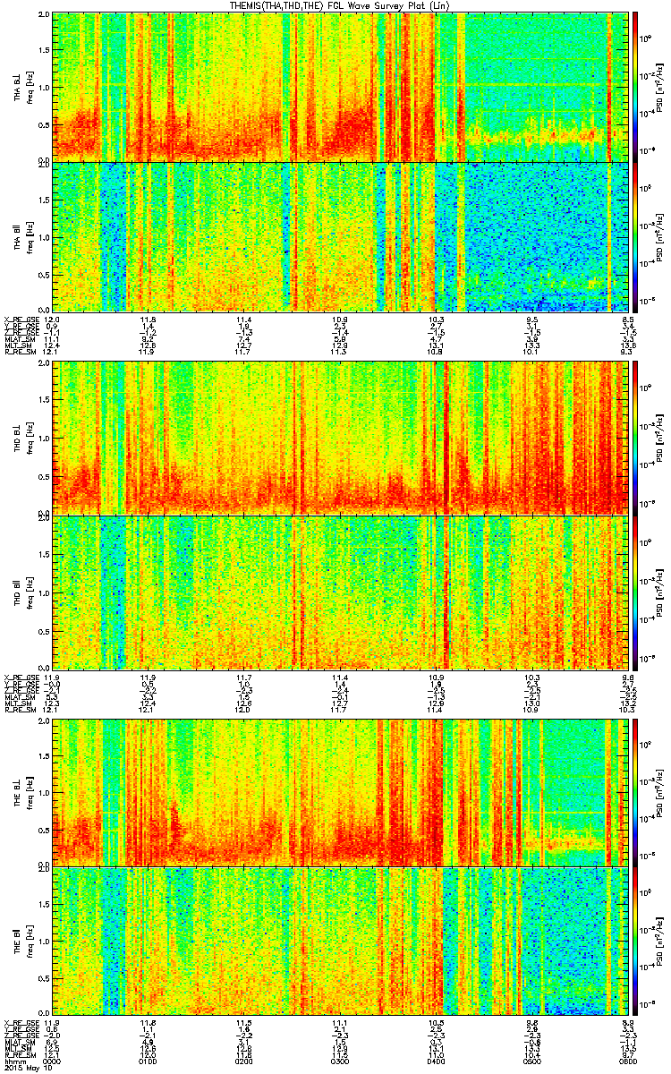671x1074 pixels.
Task: Click the PSD color bar beside the THE B-perpendicular panel
Action: point(636,793)
